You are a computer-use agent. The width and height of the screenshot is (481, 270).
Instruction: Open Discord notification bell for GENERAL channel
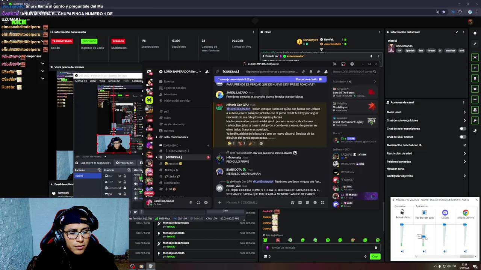click(311, 72)
